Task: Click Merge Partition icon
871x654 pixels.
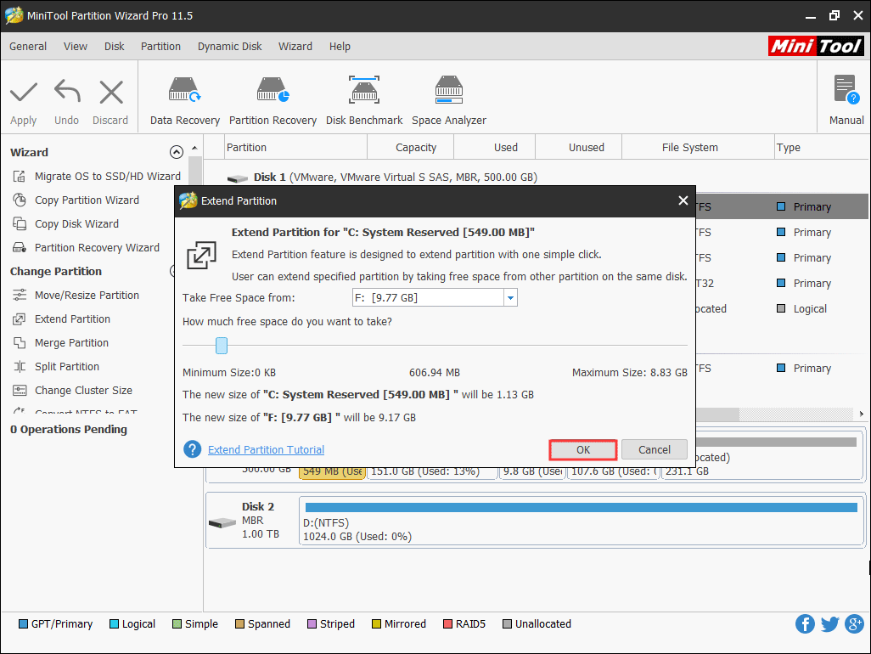Action: [20, 343]
